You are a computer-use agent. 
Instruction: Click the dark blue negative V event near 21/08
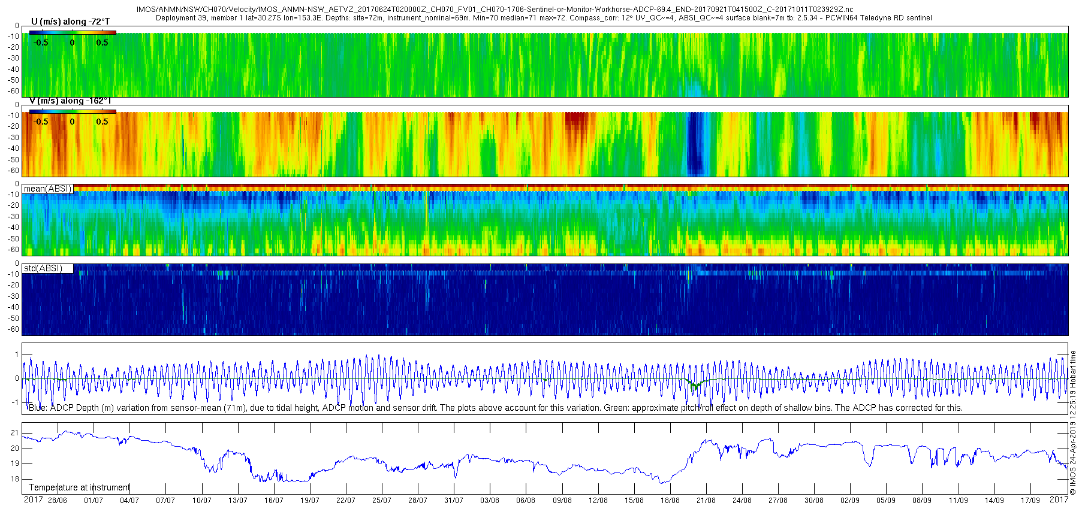tap(695, 144)
